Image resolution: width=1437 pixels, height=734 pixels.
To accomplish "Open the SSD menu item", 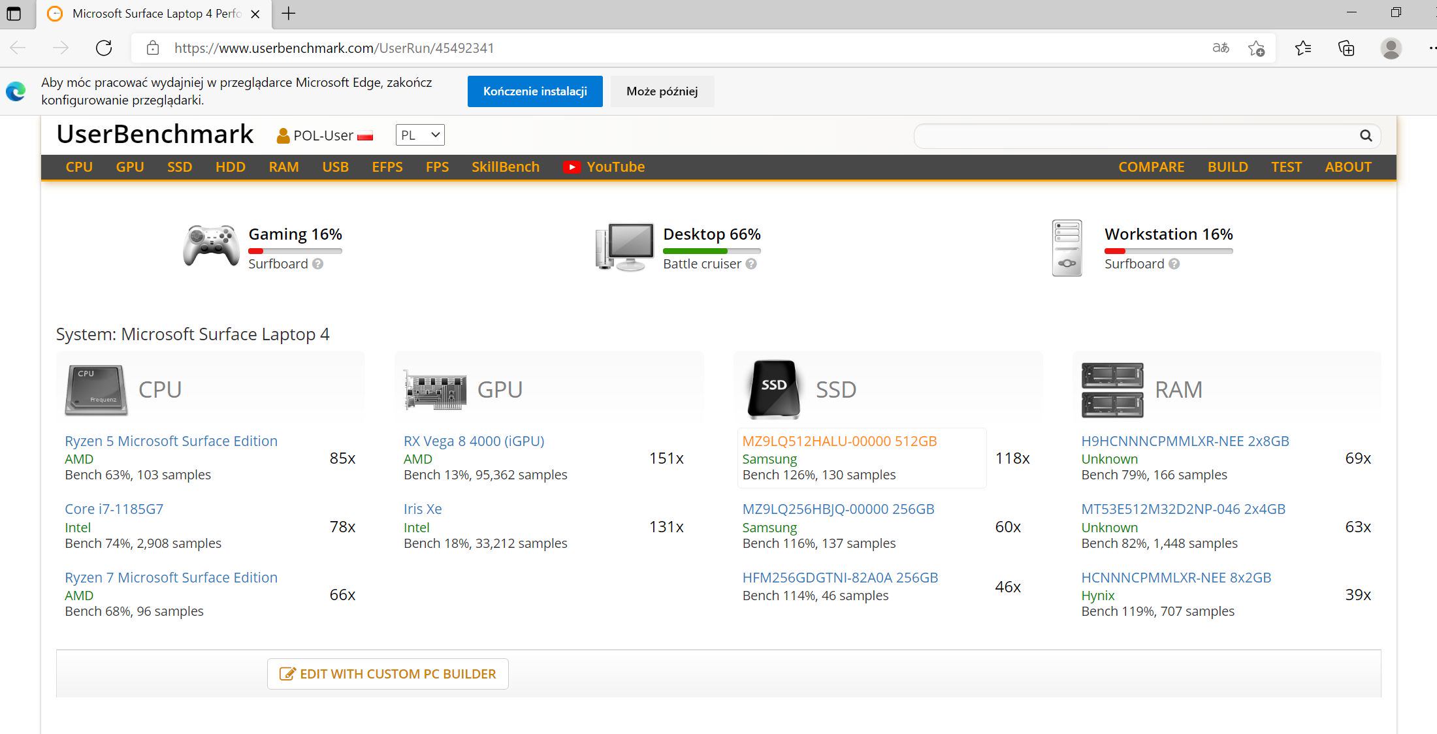I will tap(180, 167).
